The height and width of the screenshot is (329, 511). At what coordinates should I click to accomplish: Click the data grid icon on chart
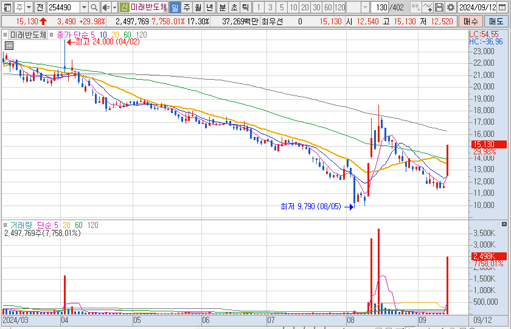[9, 46]
